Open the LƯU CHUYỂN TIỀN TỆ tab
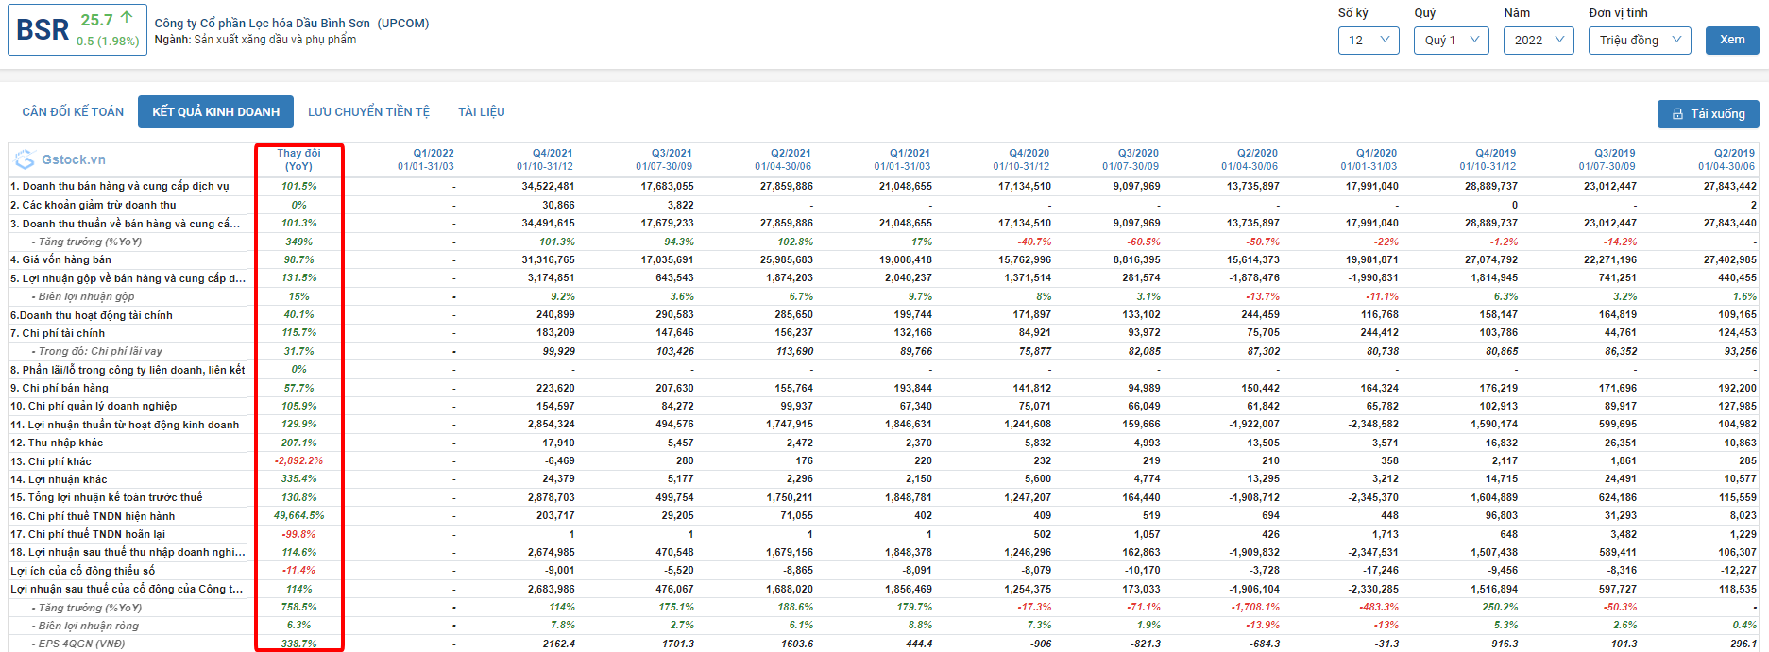Image resolution: width=1769 pixels, height=652 pixels. [368, 112]
